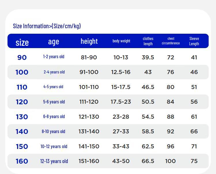Click the 'body weight' column header
This screenshot has width=216, height=174.
(x=121, y=41)
